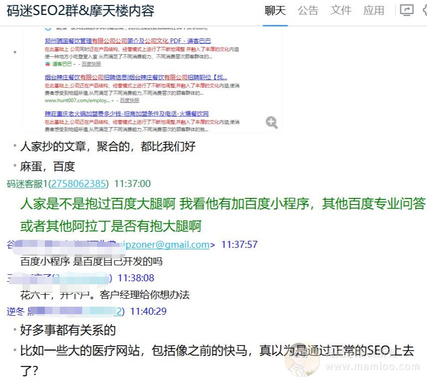Click the QQ number 2758062385 link
The height and width of the screenshot is (380, 427).
click(78, 184)
